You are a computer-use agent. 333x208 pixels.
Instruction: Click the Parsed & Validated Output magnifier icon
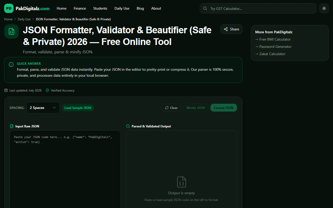click(x=128, y=126)
